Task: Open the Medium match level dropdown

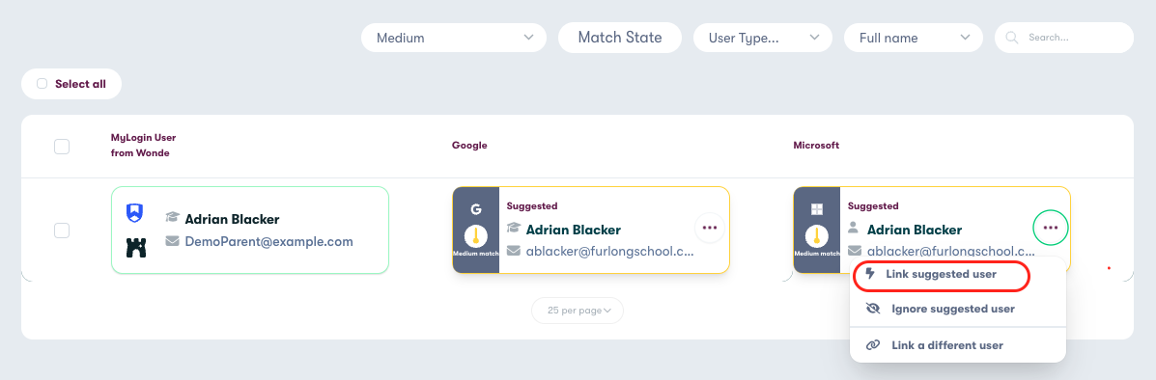Action: (453, 38)
